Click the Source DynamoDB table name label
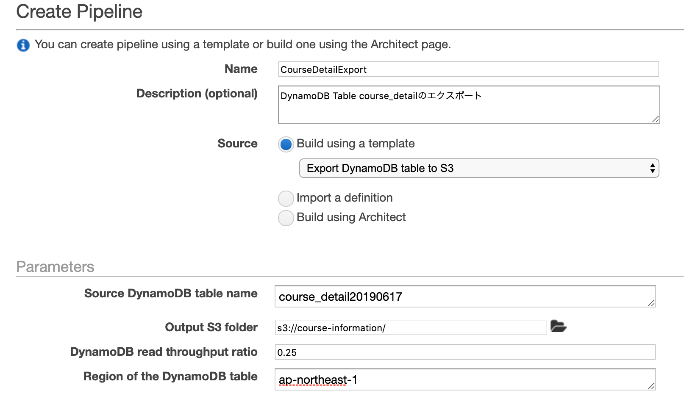Viewport: 684px width, 410px height. (x=171, y=294)
